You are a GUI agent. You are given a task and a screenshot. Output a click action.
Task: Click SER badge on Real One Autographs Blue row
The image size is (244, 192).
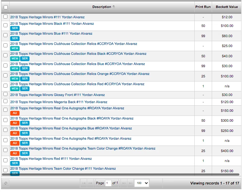point(25,133)
